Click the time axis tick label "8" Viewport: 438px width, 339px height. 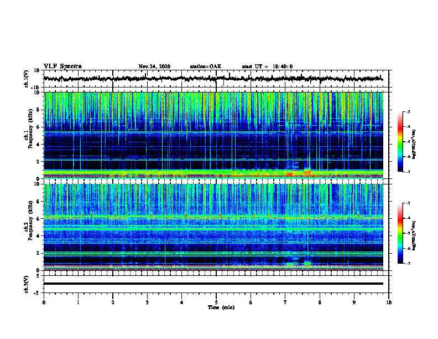tap(320, 302)
